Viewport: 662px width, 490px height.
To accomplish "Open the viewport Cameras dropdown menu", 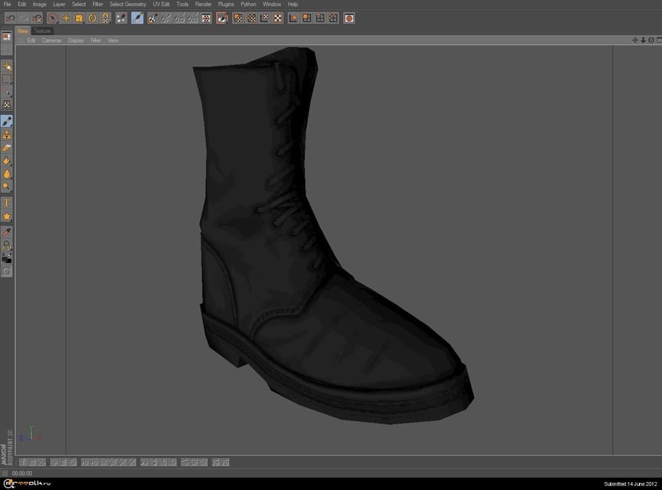I will tap(52, 40).
